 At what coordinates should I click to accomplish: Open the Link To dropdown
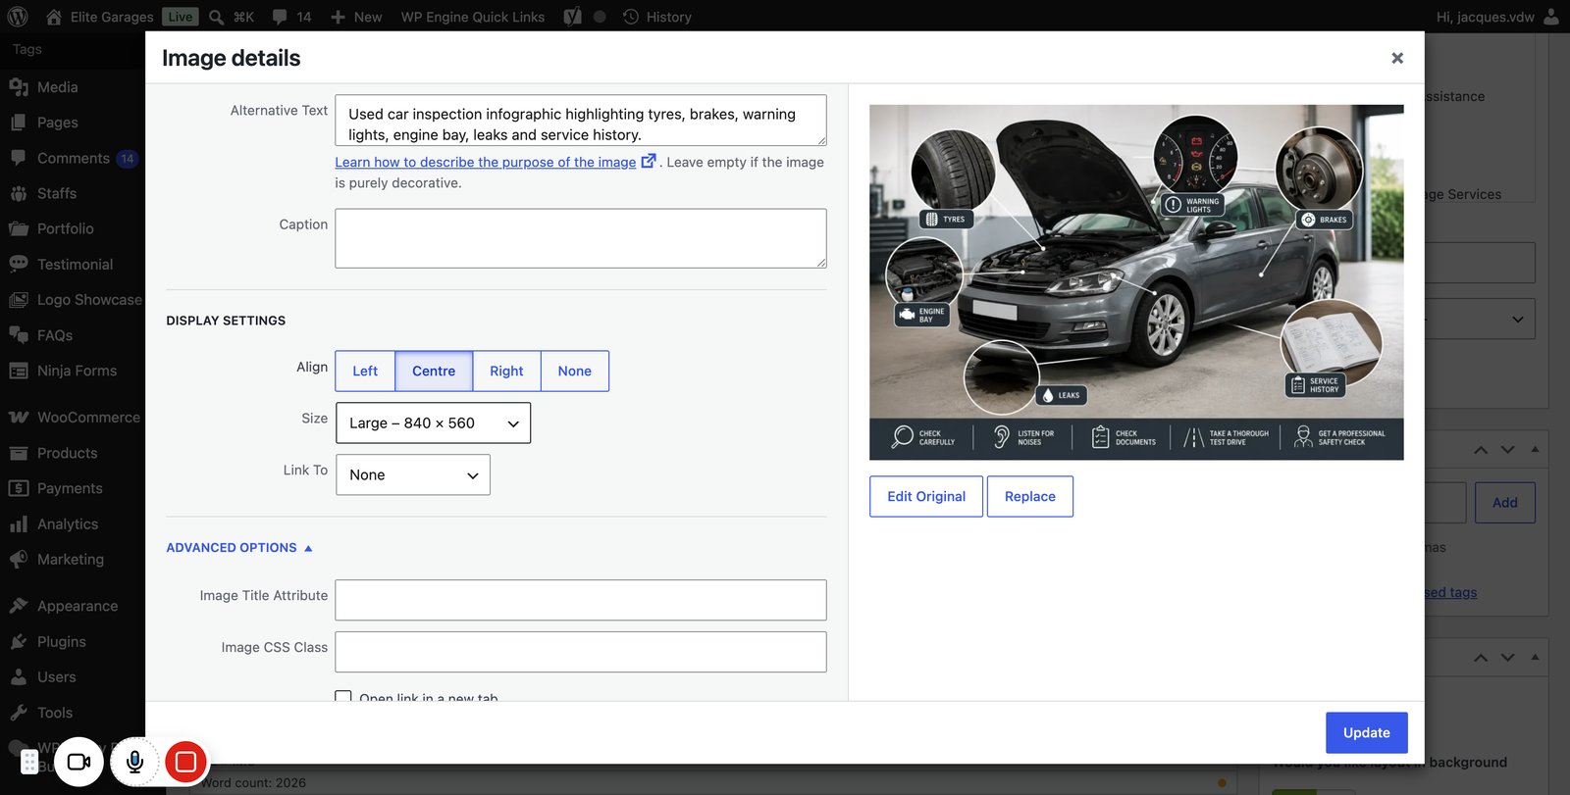click(x=413, y=475)
